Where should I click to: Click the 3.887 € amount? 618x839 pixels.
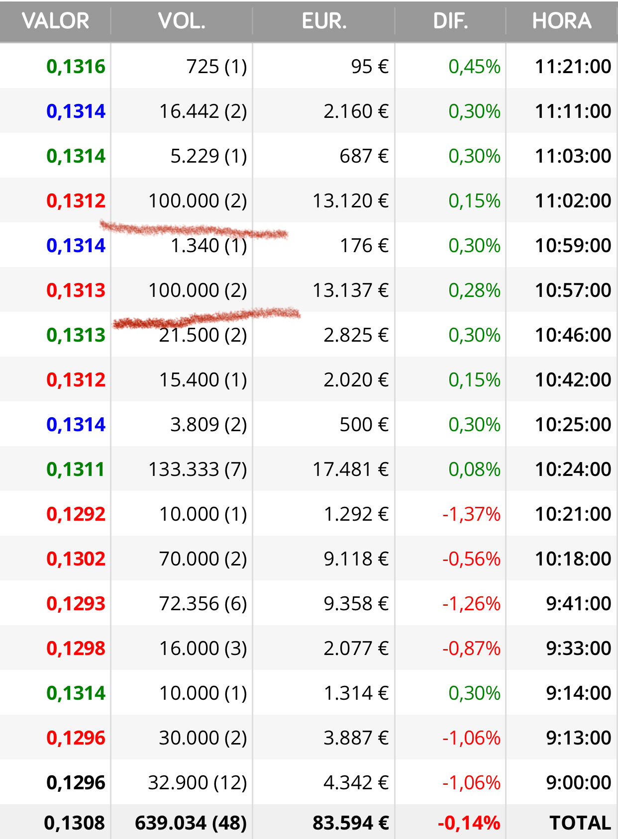coord(356,738)
